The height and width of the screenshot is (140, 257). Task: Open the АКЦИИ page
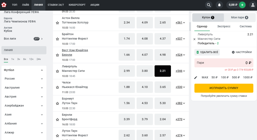point(95,5)
